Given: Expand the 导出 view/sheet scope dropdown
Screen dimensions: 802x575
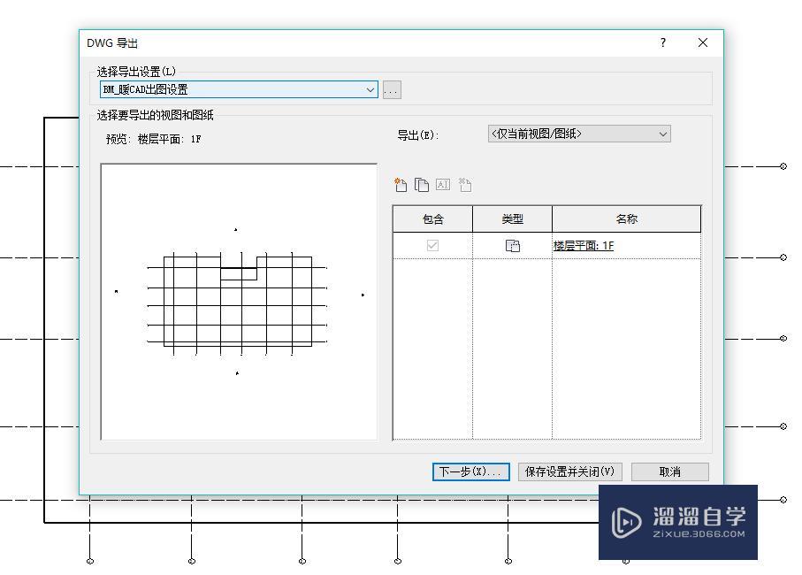Looking at the screenshot, I should tap(579, 134).
